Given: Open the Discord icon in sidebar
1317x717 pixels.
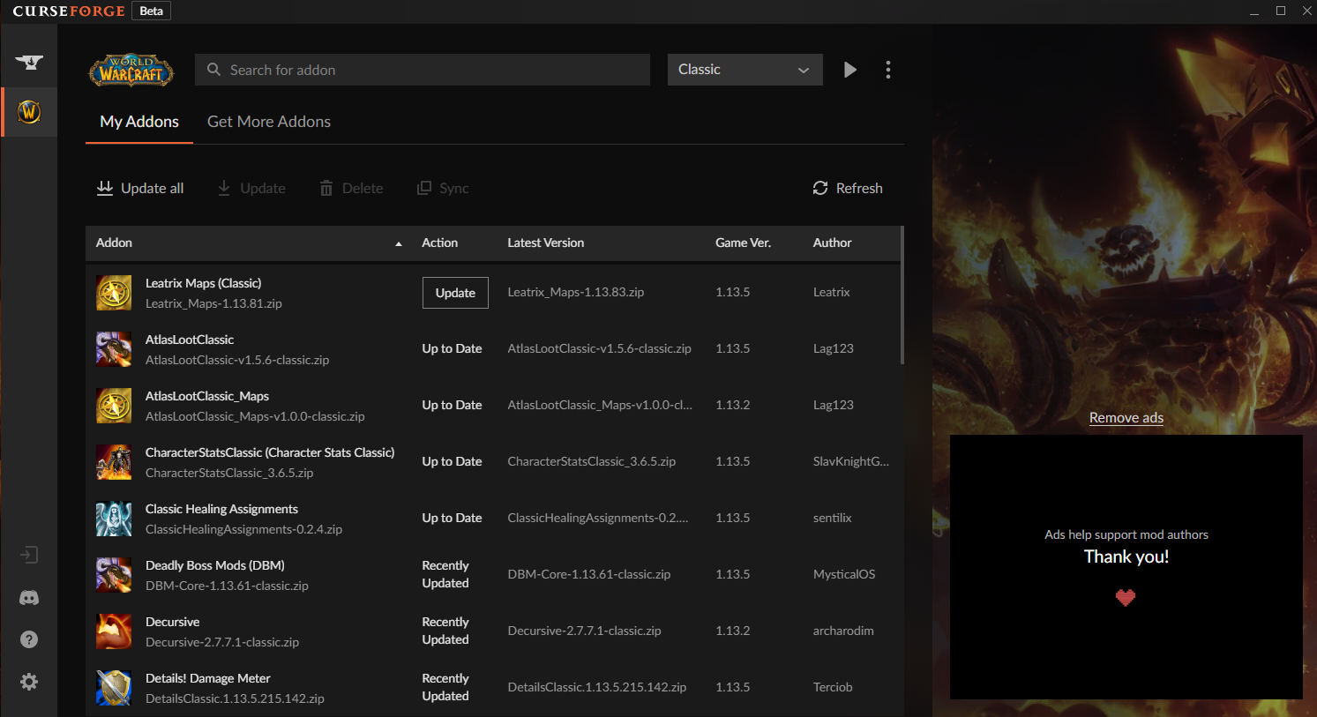Looking at the screenshot, I should coord(29,598).
